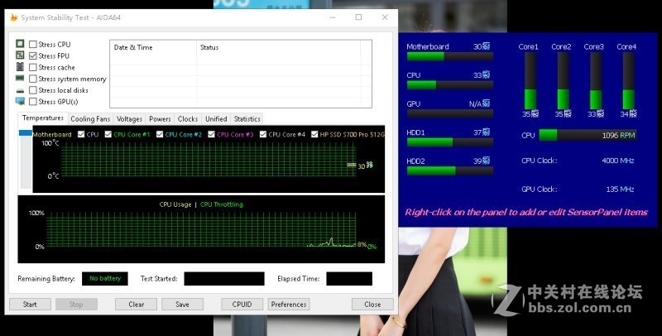Open the Powers tab
The height and width of the screenshot is (336, 662).
160,119
